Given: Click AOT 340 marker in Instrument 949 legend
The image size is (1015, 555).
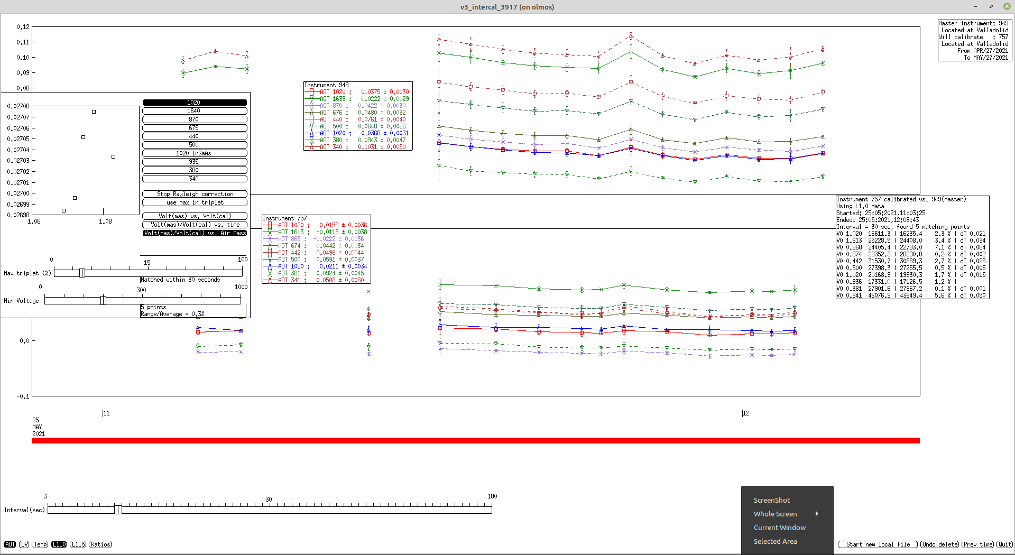Looking at the screenshot, I should pos(311,147).
